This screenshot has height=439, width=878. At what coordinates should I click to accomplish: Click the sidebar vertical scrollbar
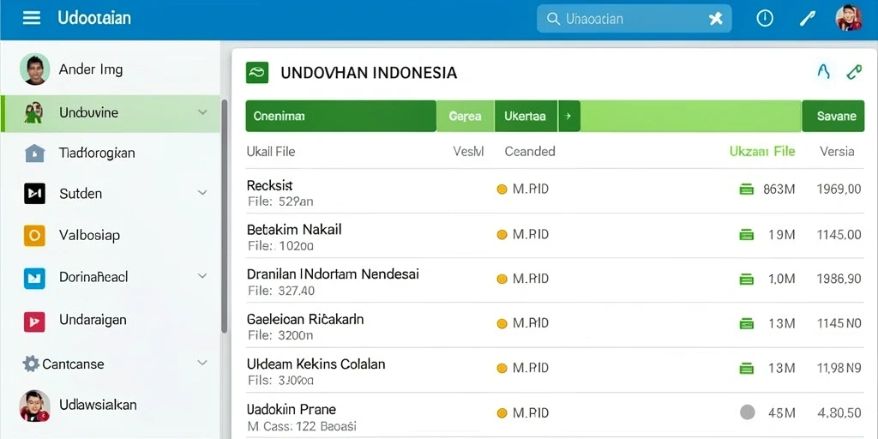pos(225,217)
